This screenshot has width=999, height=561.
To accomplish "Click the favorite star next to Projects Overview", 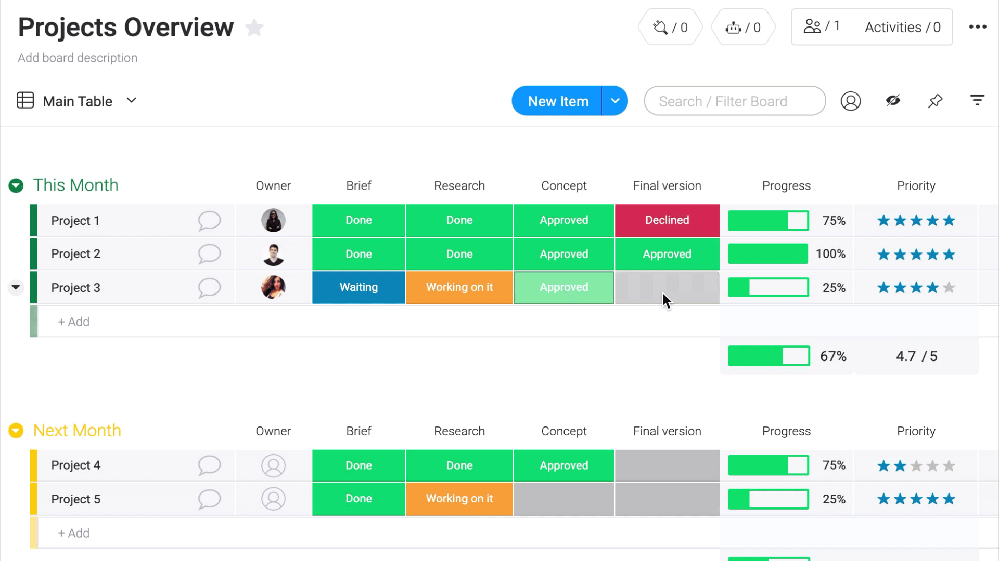I will point(253,26).
